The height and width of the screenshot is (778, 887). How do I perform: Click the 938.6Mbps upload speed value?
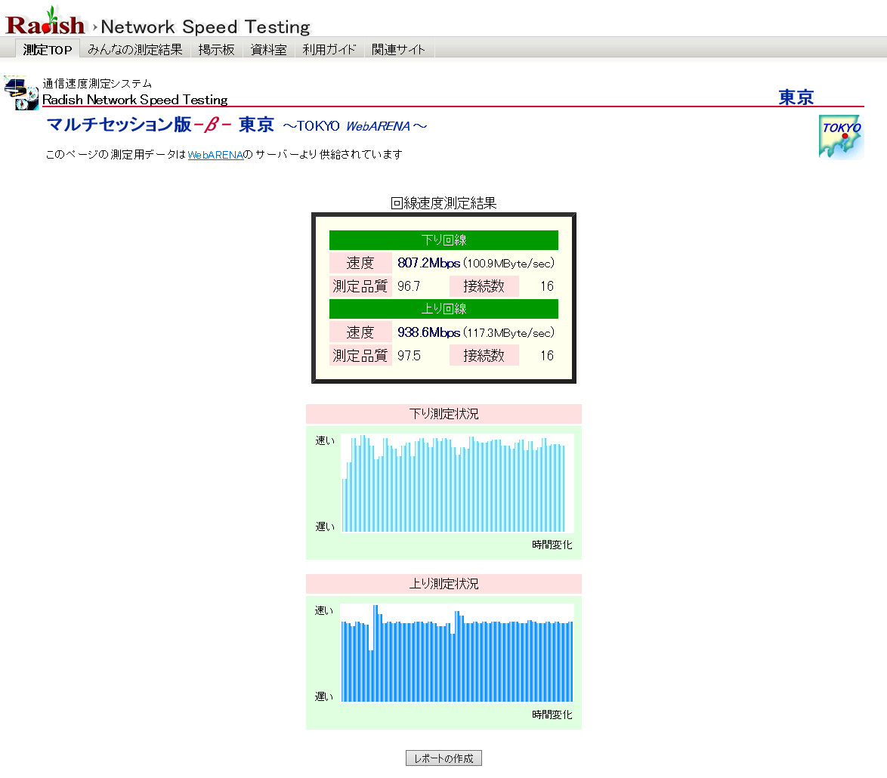coord(428,332)
